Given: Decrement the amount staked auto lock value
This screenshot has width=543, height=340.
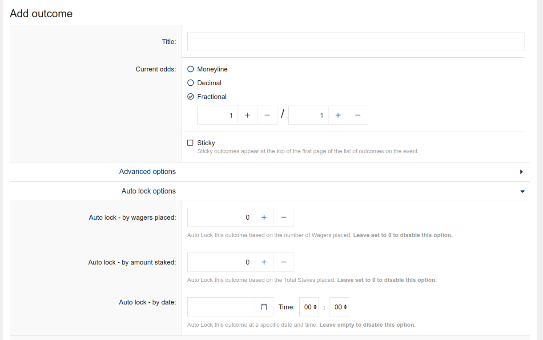Looking at the screenshot, I should pyautogui.click(x=284, y=262).
